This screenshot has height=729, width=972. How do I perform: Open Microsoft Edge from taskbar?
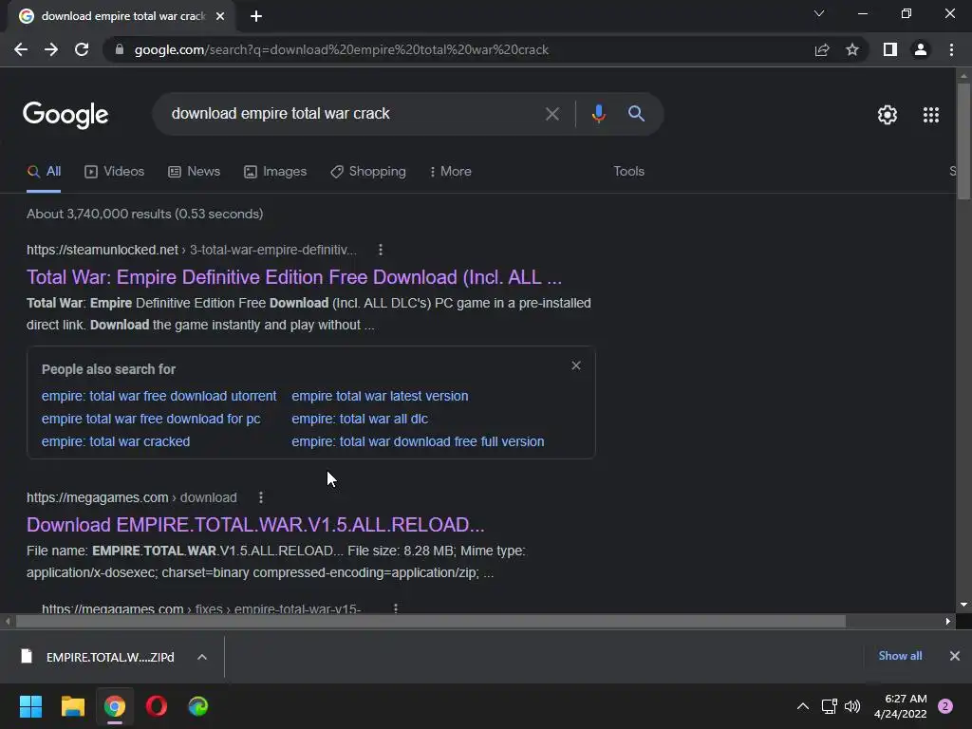(x=198, y=706)
